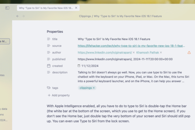Viewport: 195px width, 130px height.
Task: Open the Khamosh Pathak author link
Action: 147,53
